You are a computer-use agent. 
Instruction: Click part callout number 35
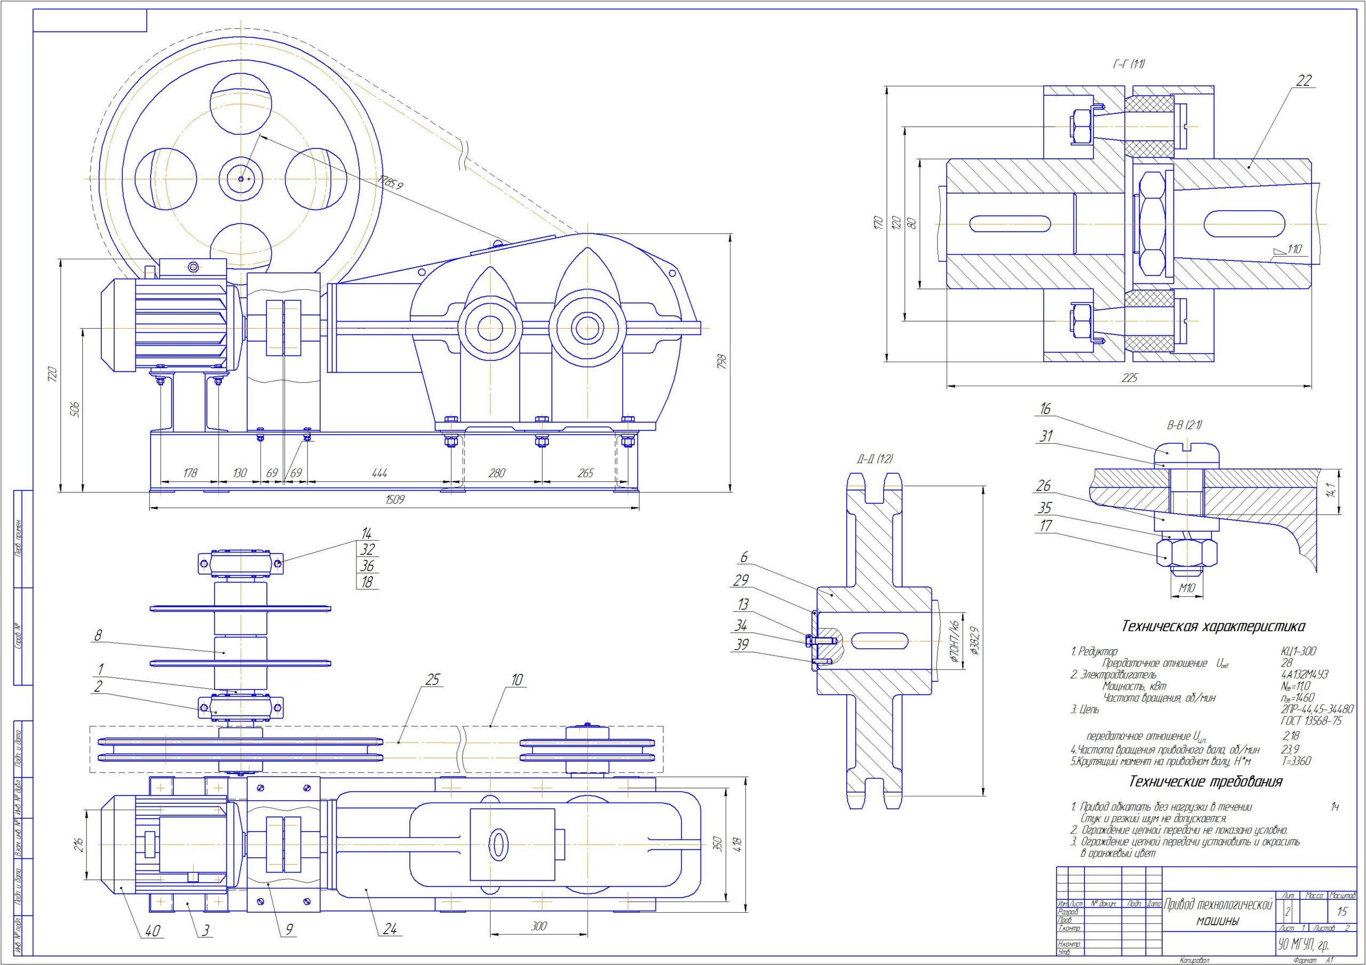click(x=1045, y=508)
